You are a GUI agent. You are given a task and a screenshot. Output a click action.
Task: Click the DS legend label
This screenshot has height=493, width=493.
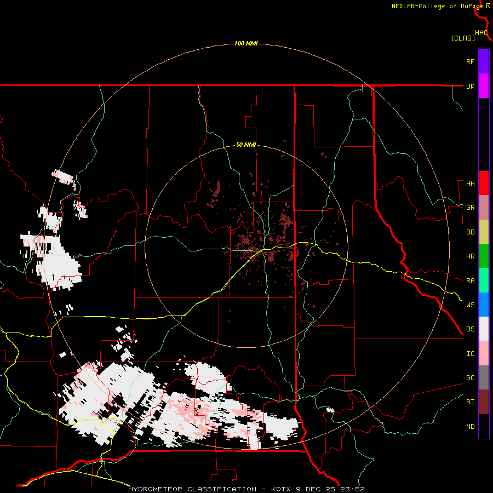pyautogui.click(x=470, y=329)
